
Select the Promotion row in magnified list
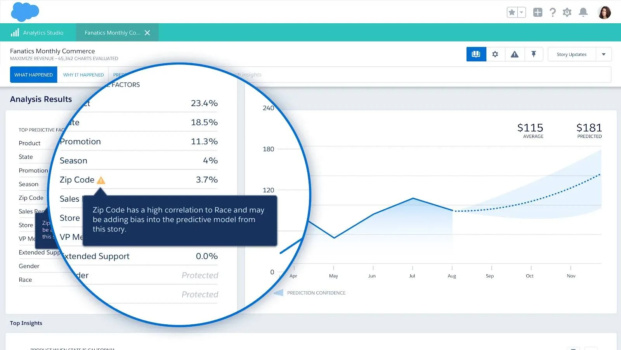(x=139, y=141)
